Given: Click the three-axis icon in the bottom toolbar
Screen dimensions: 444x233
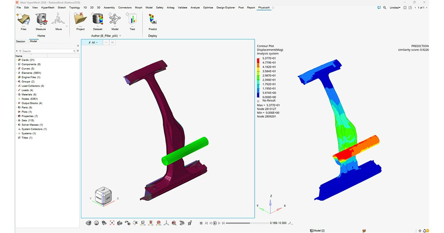Looking at the screenshot, I should coord(166,223).
